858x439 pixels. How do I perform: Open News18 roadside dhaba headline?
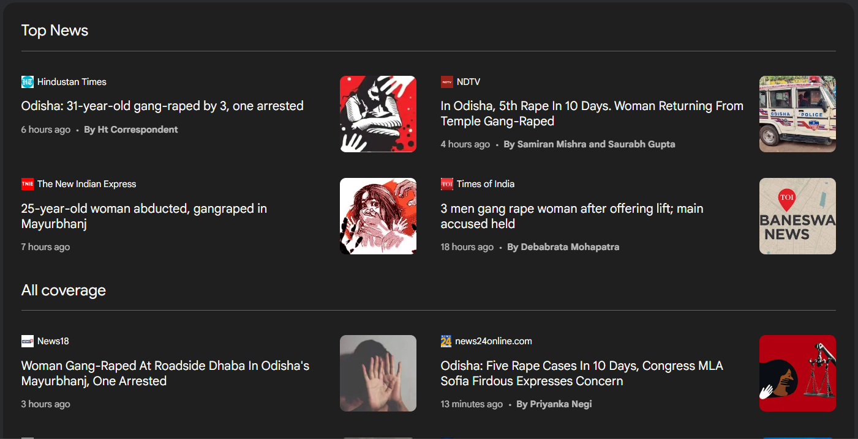coord(165,374)
